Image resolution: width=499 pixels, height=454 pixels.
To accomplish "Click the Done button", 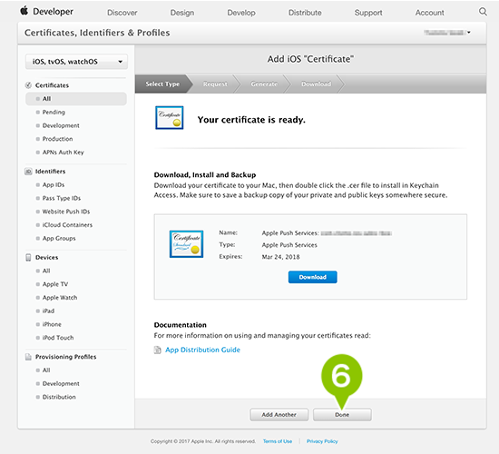I will [342, 415].
